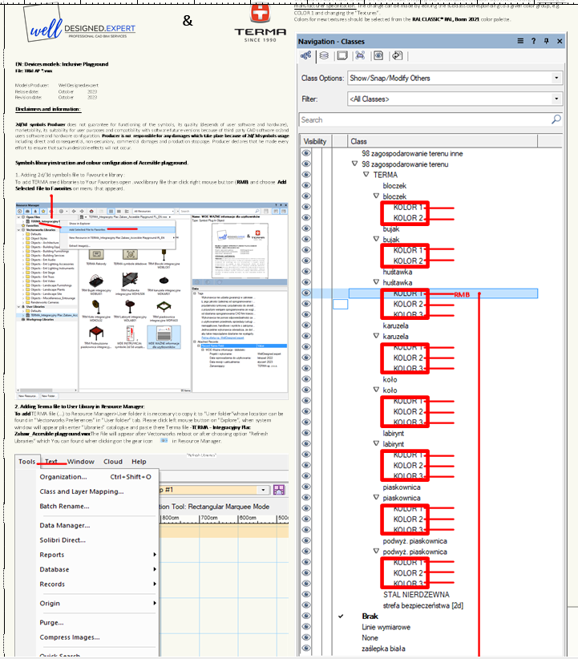Click the Purge... command
Viewport: 578px width, 659px height.
coord(51,622)
